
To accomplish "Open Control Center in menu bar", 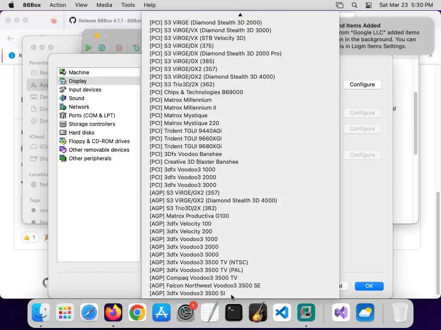I will pyautogui.click(x=369, y=5).
